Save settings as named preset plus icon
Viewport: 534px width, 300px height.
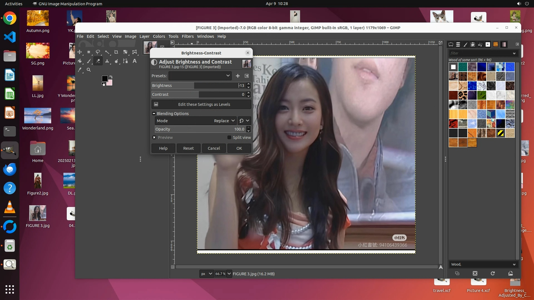pos(238,76)
